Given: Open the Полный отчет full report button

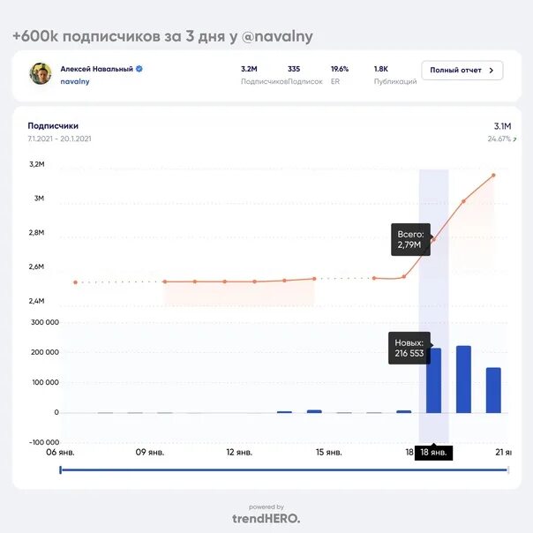Looking at the screenshot, I should coord(462,71).
